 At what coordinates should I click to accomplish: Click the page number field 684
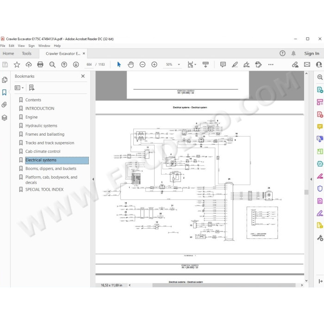[x=89, y=65]
